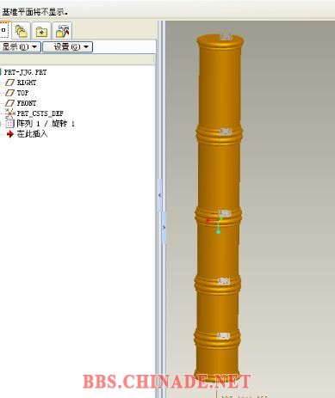Select the top datum tag on cylinder

(226, 37)
